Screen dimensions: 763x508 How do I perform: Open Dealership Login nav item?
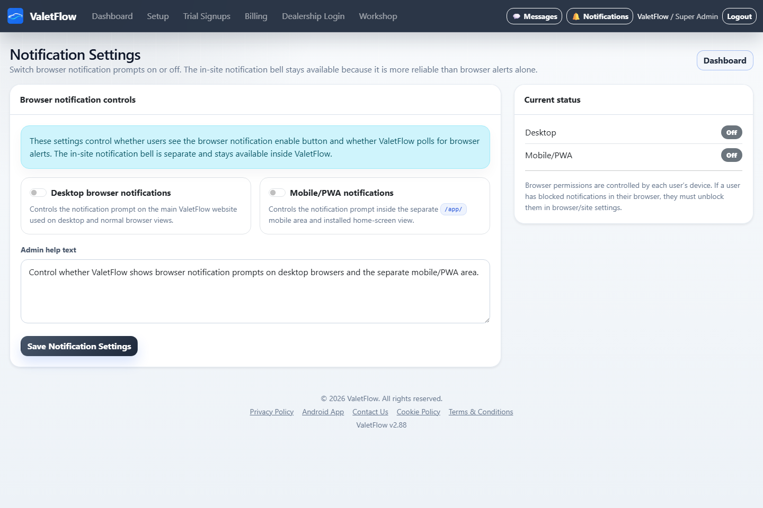(x=313, y=16)
